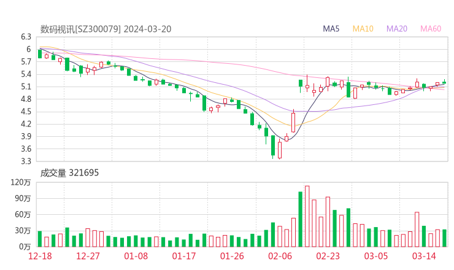Screen dimensions: 454x270
Task: Click the 30万 volume axis label
Action: (23, 231)
